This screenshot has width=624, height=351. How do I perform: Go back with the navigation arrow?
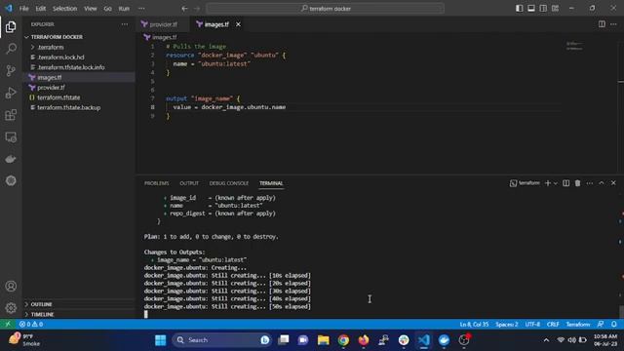(184, 9)
